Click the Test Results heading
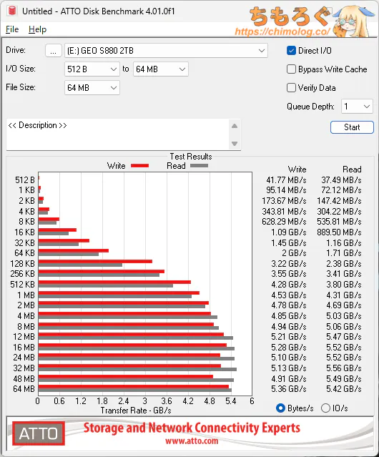Image resolution: width=379 pixels, height=457 pixels. [x=191, y=157]
